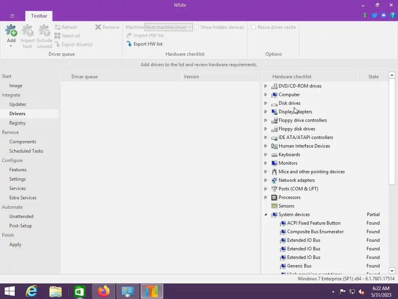Toggle Show hidden devices checkbox
Image resolution: width=398 pixels, height=299 pixels.
pyautogui.click(x=196, y=27)
